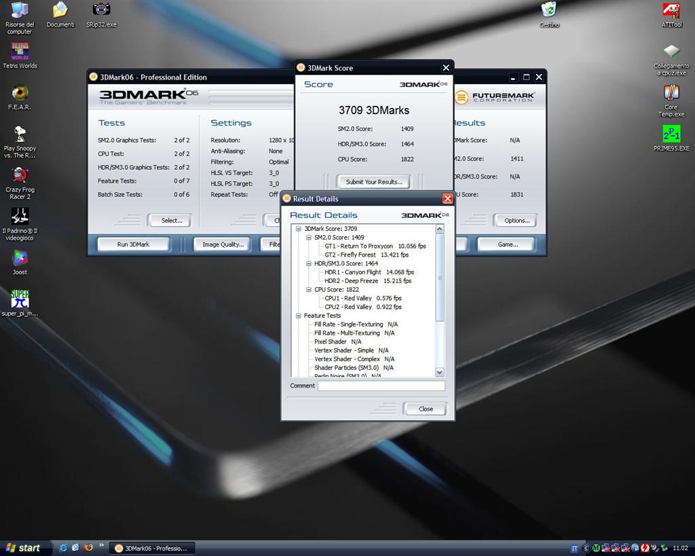The width and height of the screenshot is (695, 556).
Task: Click the Game button in 3DMark06
Action: (508, 244)
